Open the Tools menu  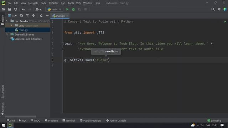[71, 3]
